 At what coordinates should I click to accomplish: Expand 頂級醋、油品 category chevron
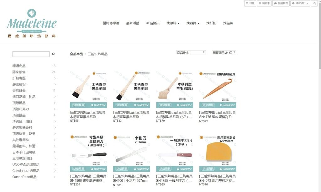coord(55,121)
